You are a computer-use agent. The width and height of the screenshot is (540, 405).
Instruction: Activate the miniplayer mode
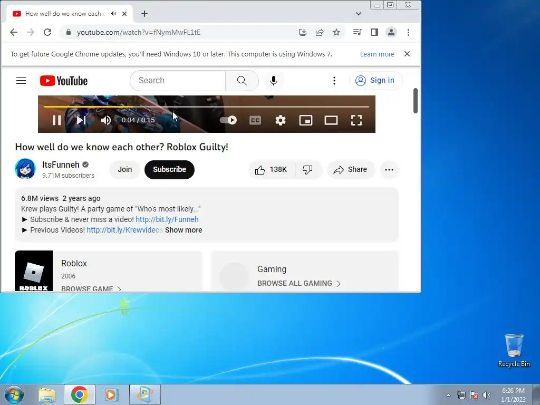306,120
